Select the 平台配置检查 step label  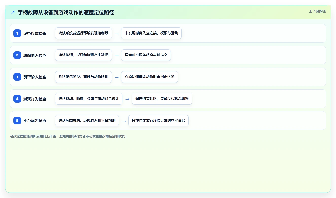point(35,121)
